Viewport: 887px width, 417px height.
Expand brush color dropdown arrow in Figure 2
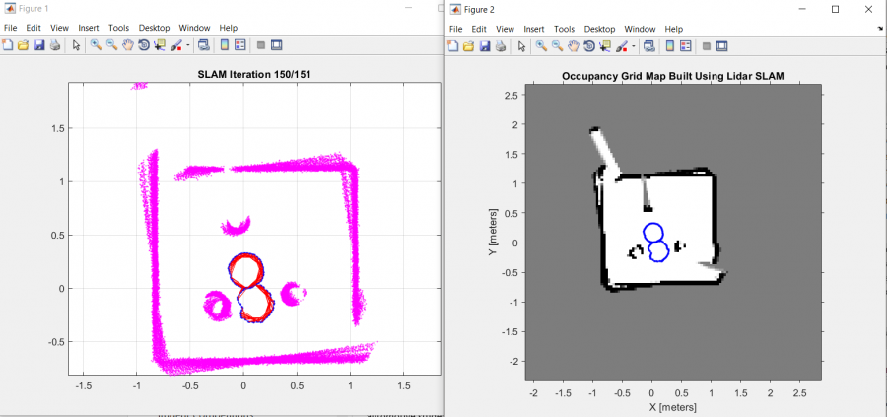pyautogui.click(x=632, y=45)
